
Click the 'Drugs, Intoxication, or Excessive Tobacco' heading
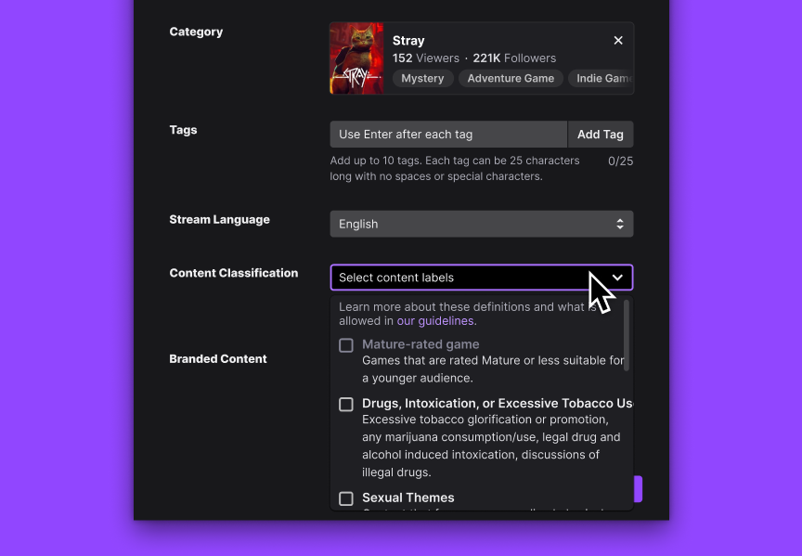(x=497, y=404)
